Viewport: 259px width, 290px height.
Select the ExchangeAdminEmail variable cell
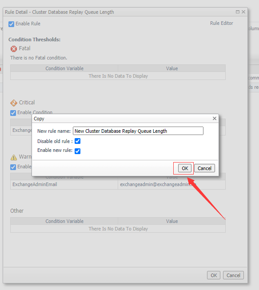(x=64, y=185)
